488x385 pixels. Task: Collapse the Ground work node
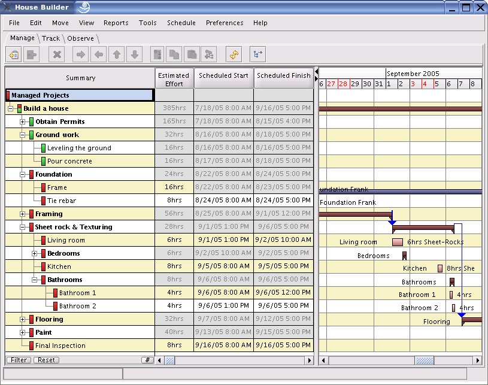pos(22,135)
